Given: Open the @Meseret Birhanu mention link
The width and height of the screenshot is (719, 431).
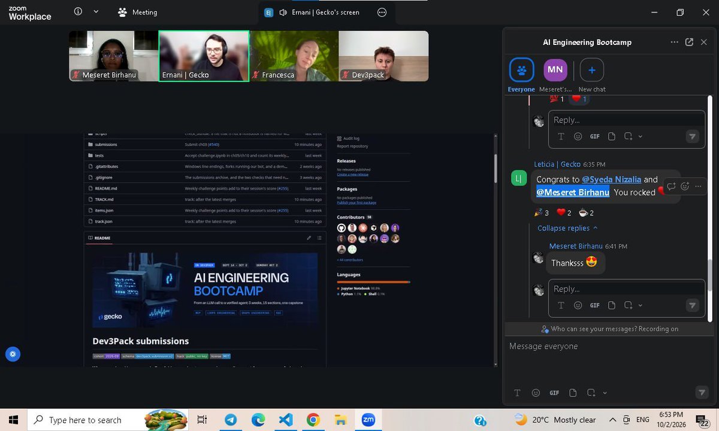Looking at the screenshot, I should pos(573,192).
